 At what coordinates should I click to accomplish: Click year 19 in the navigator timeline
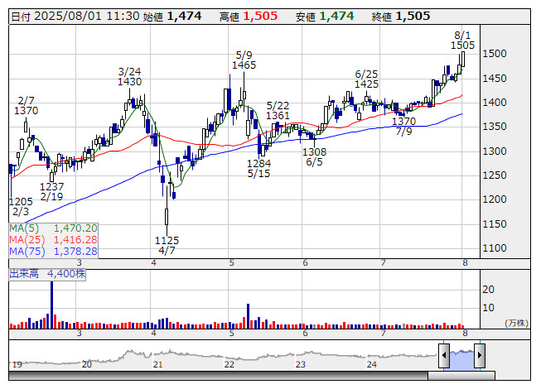tap(17, 364)
